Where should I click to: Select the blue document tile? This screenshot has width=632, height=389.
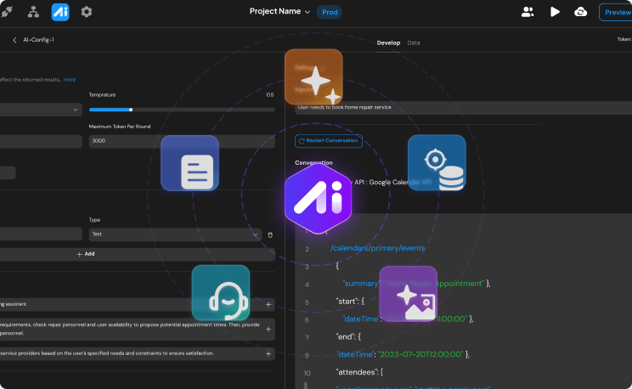click(x=189, y=163)
